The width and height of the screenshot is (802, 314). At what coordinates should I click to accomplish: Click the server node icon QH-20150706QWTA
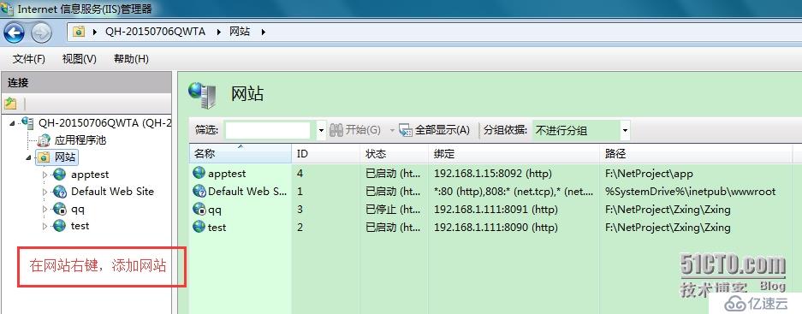[x=27, y=122]
